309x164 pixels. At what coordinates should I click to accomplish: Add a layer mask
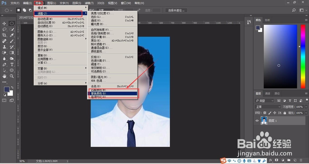(277, 160)
